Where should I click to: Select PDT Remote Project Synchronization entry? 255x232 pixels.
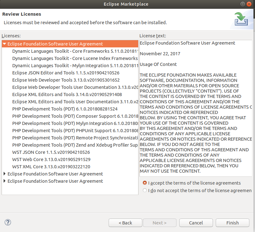75,138
